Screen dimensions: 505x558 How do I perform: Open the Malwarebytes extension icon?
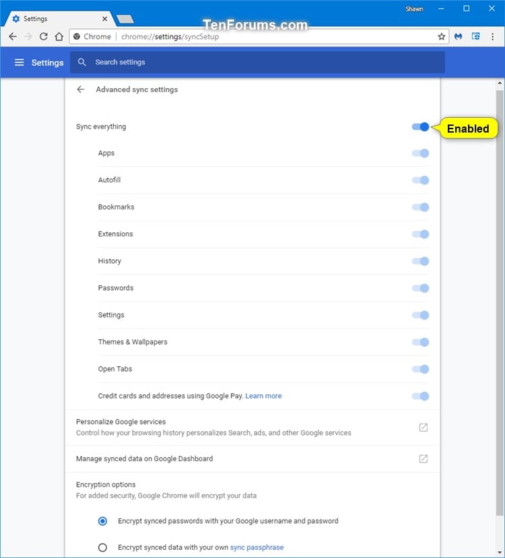[x=459, y=36]
